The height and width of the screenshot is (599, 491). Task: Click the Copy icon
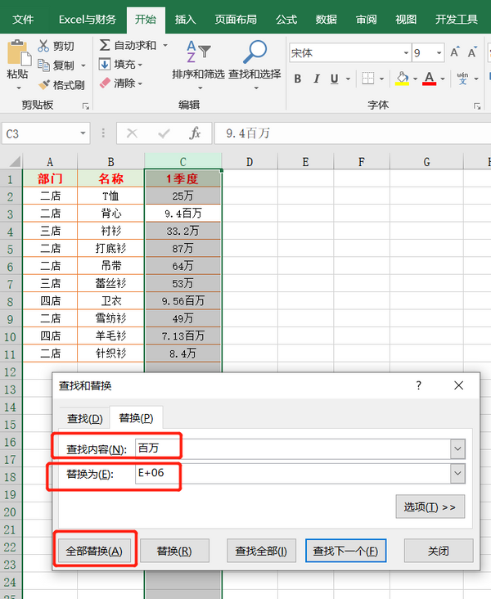point(43,65)
